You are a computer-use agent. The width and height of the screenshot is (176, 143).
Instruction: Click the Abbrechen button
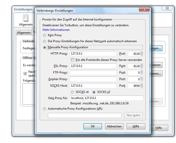coord(114,126)
